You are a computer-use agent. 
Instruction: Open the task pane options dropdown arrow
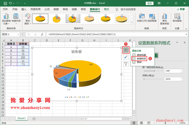(x=177, y=42)
